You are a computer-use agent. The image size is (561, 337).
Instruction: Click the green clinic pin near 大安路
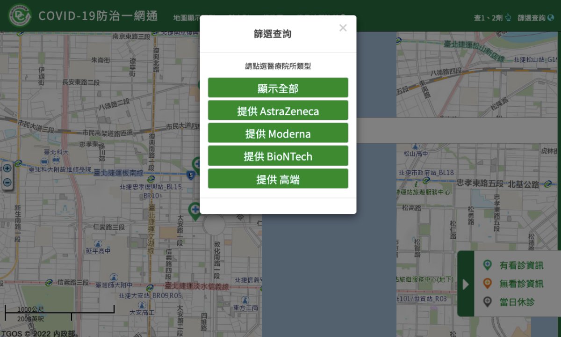click(x=194, y=211)
